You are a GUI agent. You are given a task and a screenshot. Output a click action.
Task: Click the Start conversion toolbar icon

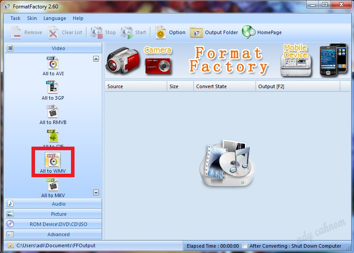point(127,32)
